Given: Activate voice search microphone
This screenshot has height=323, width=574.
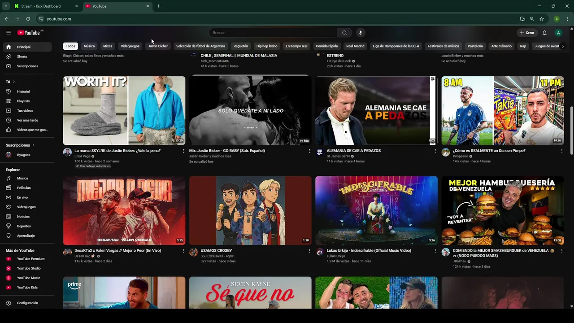Looking at the screenshot, I should click(x=360, y=33).
